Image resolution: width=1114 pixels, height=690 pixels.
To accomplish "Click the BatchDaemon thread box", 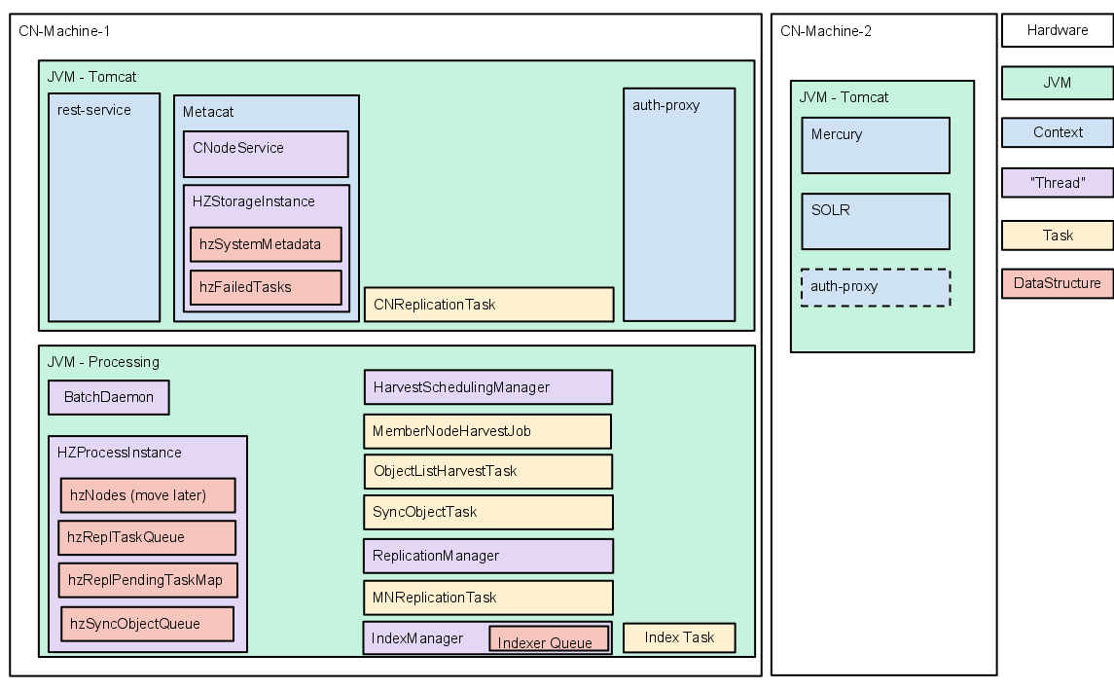I will (x=108, y=397).
